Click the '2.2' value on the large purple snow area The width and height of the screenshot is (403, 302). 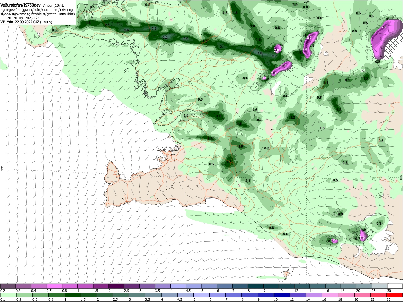384,27
